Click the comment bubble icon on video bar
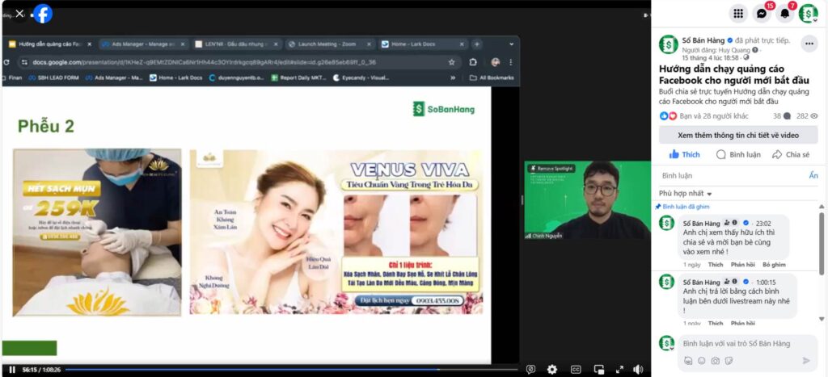Screen dimensions: 828x377 pos(530,370)
